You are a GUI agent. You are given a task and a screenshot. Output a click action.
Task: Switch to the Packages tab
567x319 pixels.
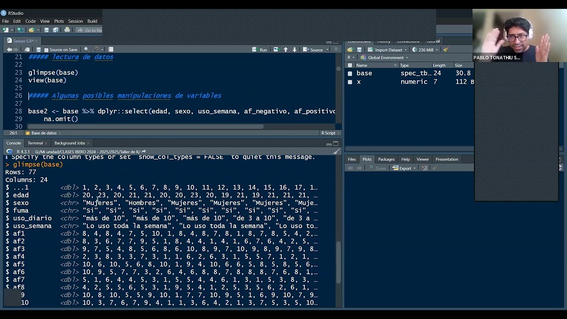(x=386, y=159)
